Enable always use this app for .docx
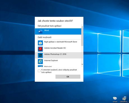The height and width of the screenshot is (103, 129). 39,71
